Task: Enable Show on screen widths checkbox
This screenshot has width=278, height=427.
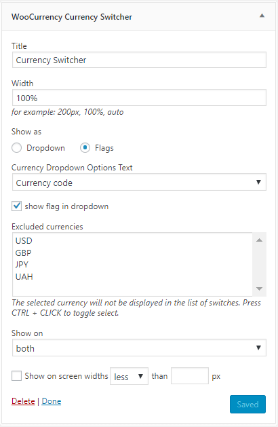Action: [16, 376]
